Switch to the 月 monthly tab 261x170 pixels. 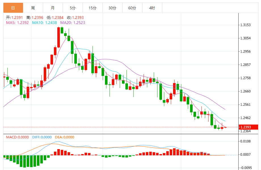click(x=53, y=8)
